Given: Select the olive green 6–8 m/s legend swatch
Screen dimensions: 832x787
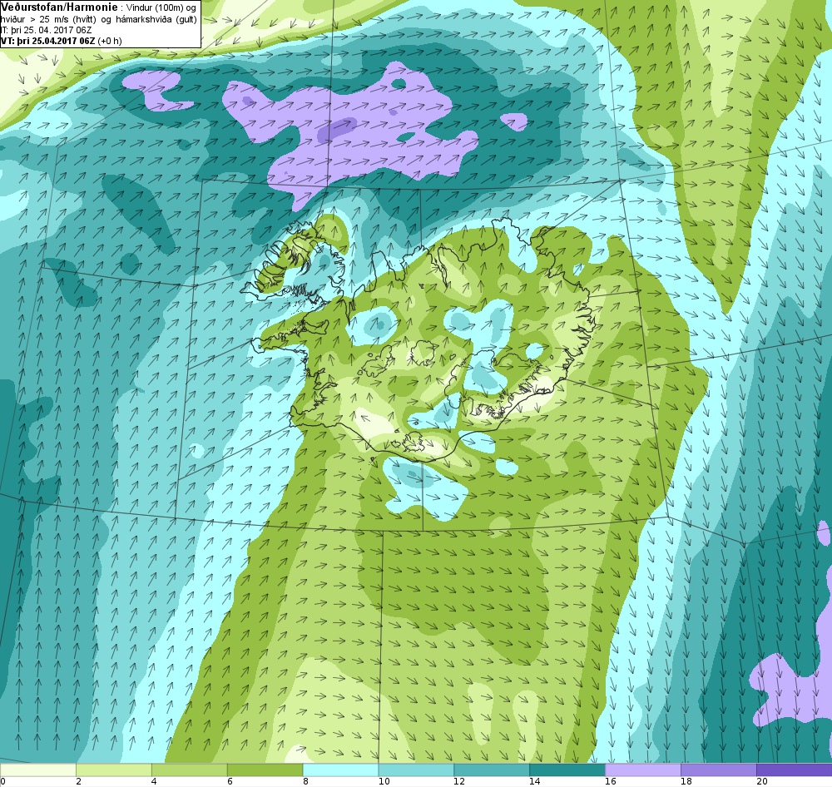Looking at the screenshot, I should [x=265, y=769].
